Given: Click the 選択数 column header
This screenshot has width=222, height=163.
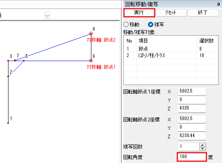Looking at the screenshot, I should [206, 41].
